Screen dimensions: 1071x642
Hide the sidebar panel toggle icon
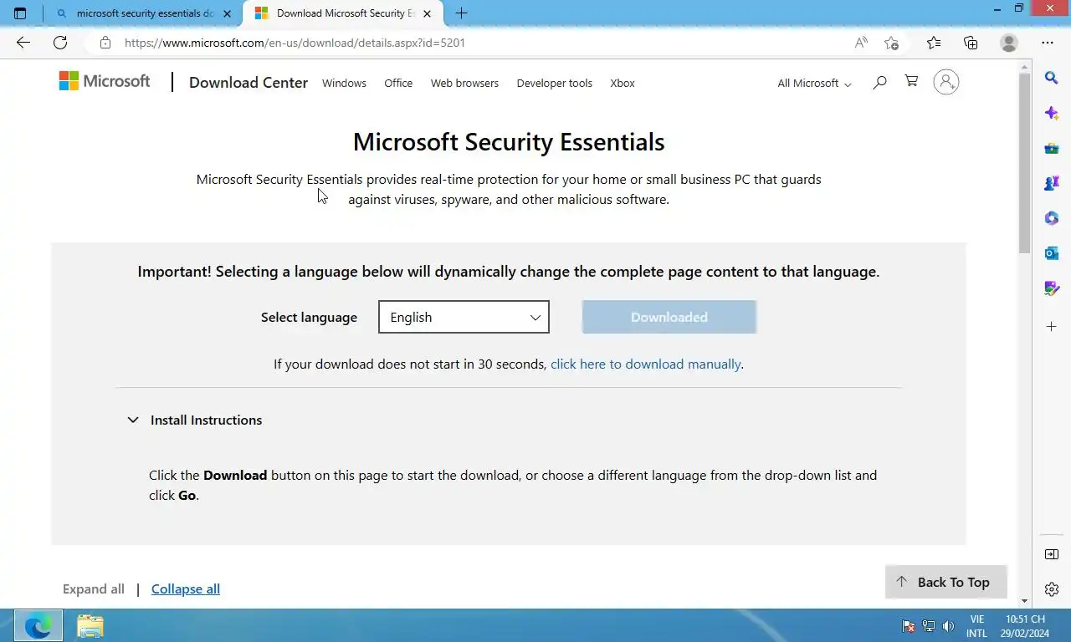[1052, 554]
